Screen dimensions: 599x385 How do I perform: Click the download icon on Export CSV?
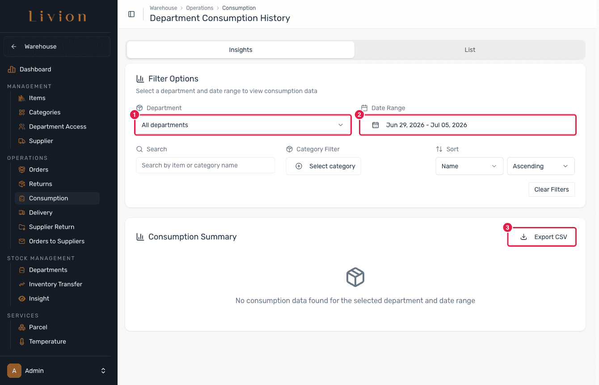524,237
